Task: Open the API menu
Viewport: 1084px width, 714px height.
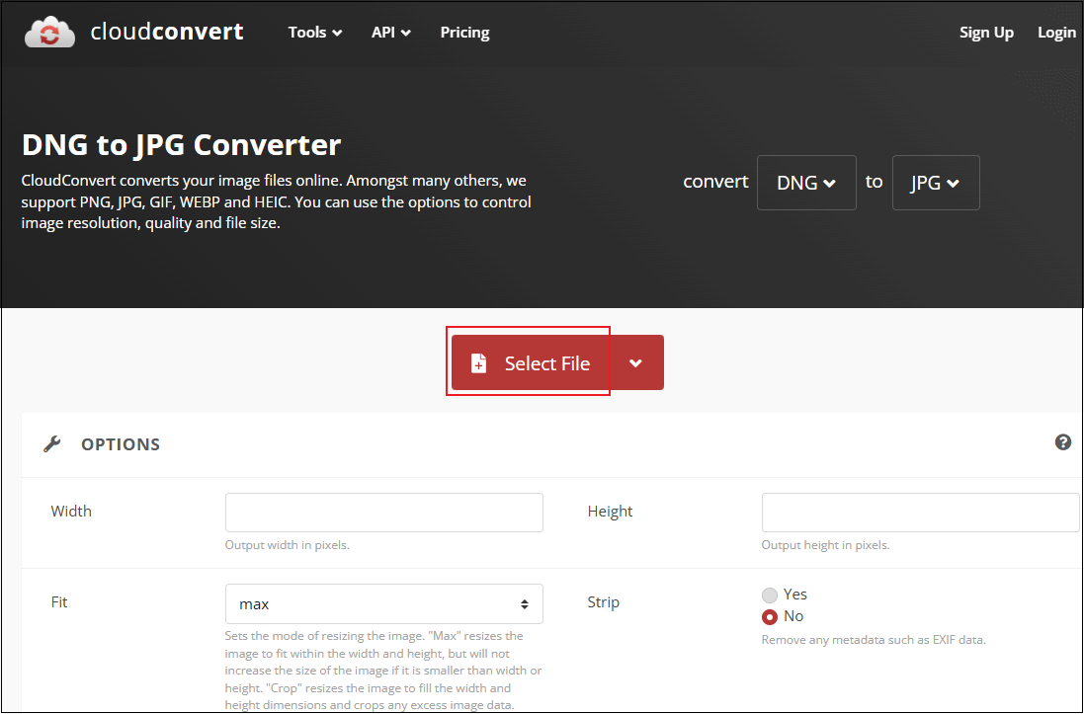Action: tap(384, 33)
